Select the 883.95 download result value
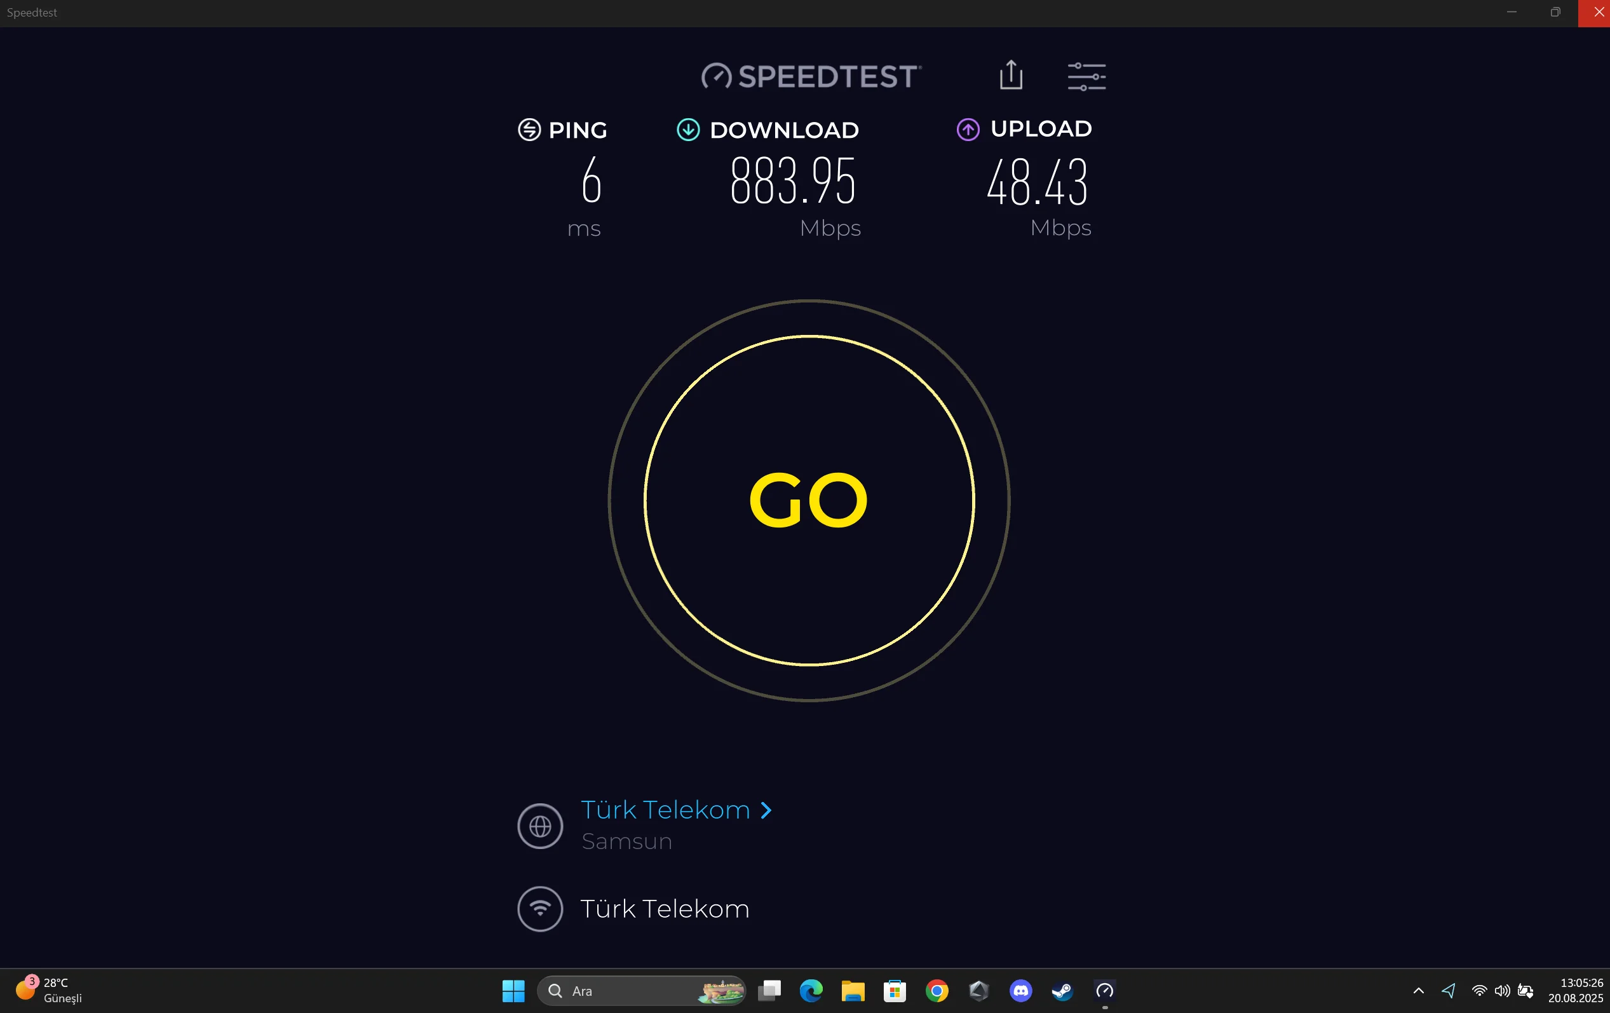The image size is (1610, 1013). [x=792, y=180]
